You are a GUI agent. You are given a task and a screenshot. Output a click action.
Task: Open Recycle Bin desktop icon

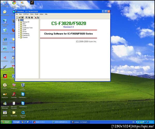pos(5,31)
